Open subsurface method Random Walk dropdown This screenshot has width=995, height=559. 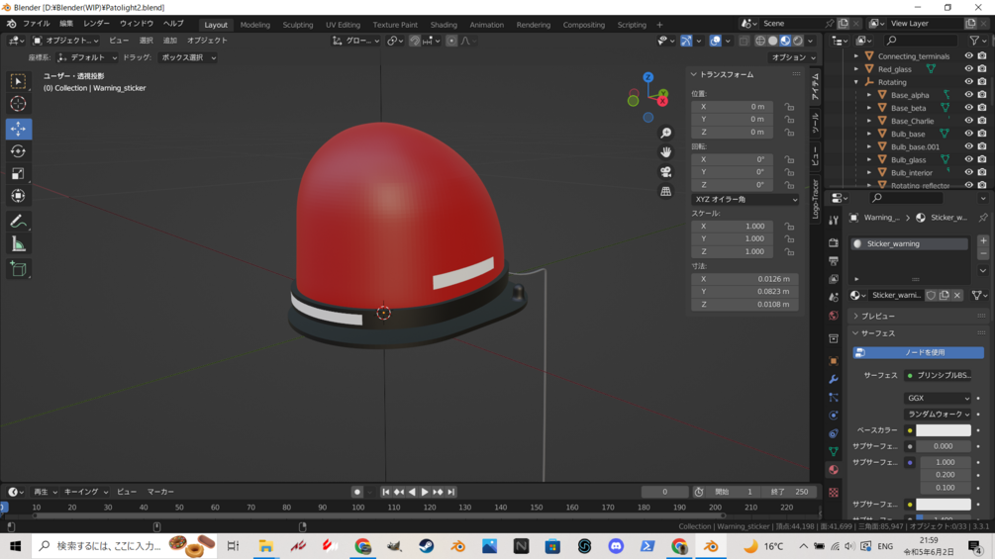[938, 414]
